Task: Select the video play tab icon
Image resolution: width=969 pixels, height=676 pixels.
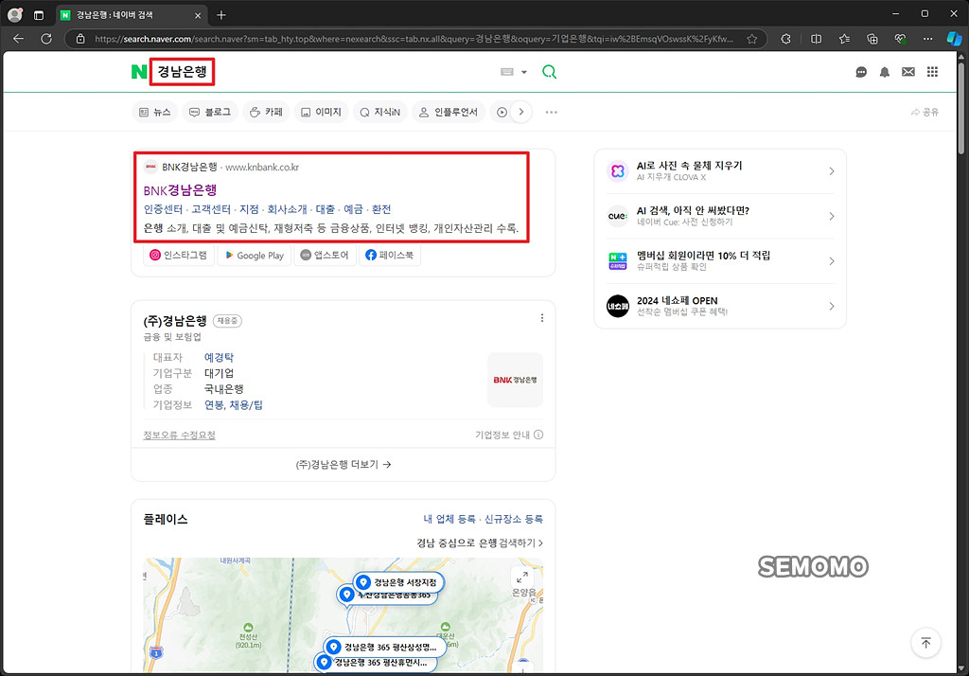Action: (x=502, y=112)
